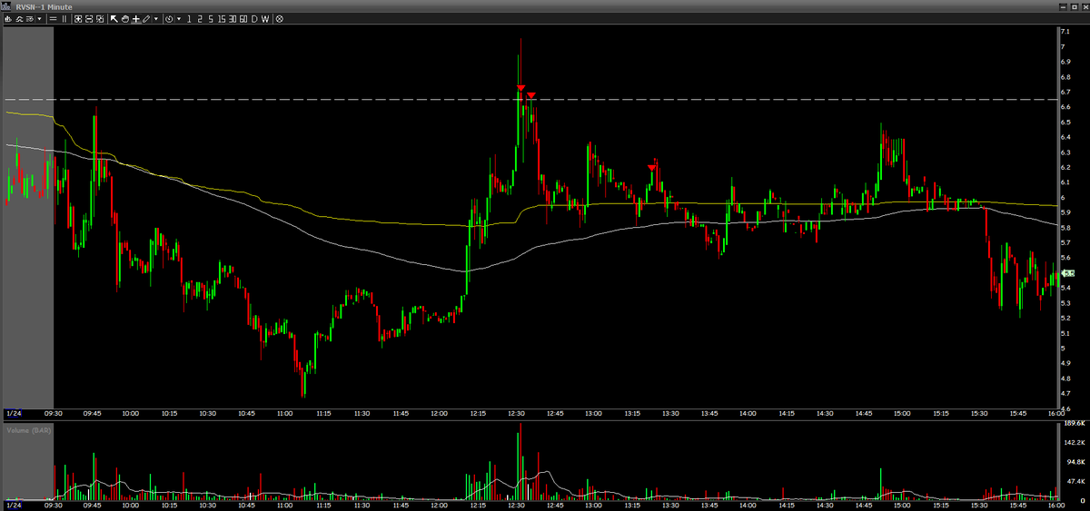Select the horizontal lines tool icon
The image size is (1090, 511).
click(53, 18)
